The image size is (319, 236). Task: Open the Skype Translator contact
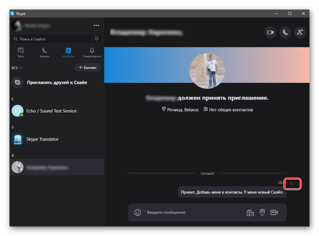pyautogui.click(x=57, y=139)
